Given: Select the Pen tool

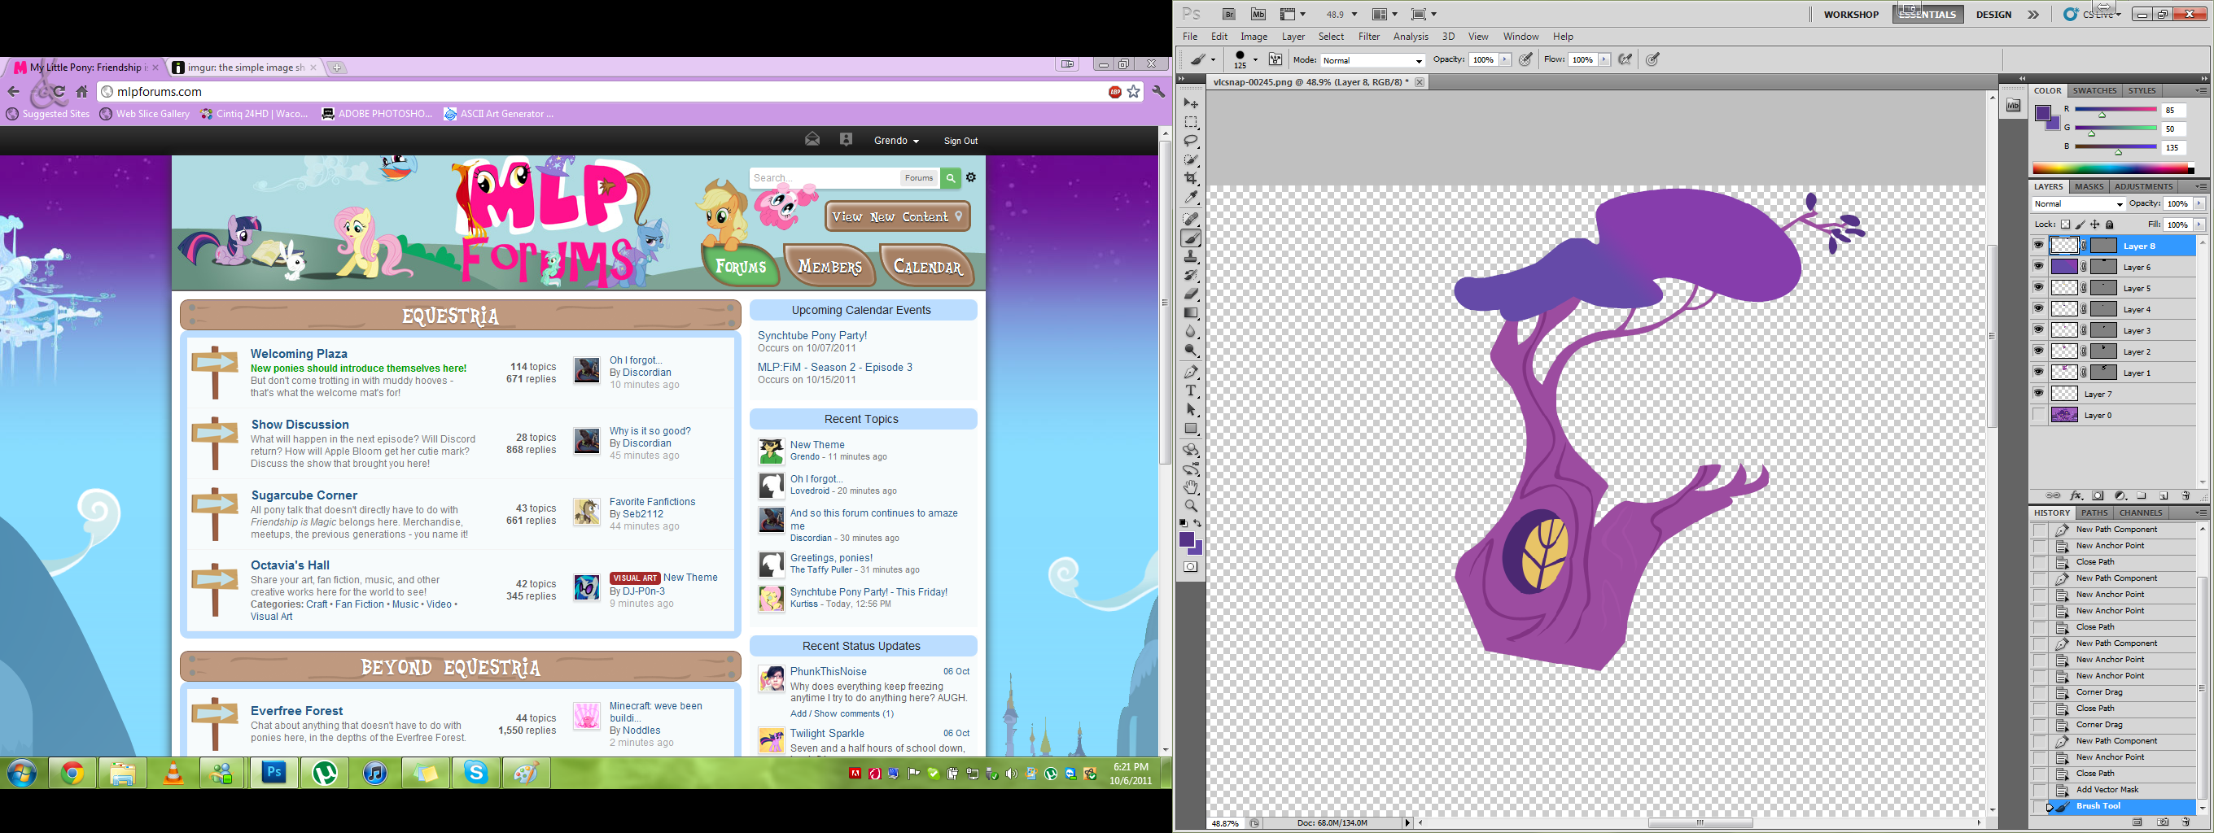Looking at the screenshot, I should coord(1190,372).
